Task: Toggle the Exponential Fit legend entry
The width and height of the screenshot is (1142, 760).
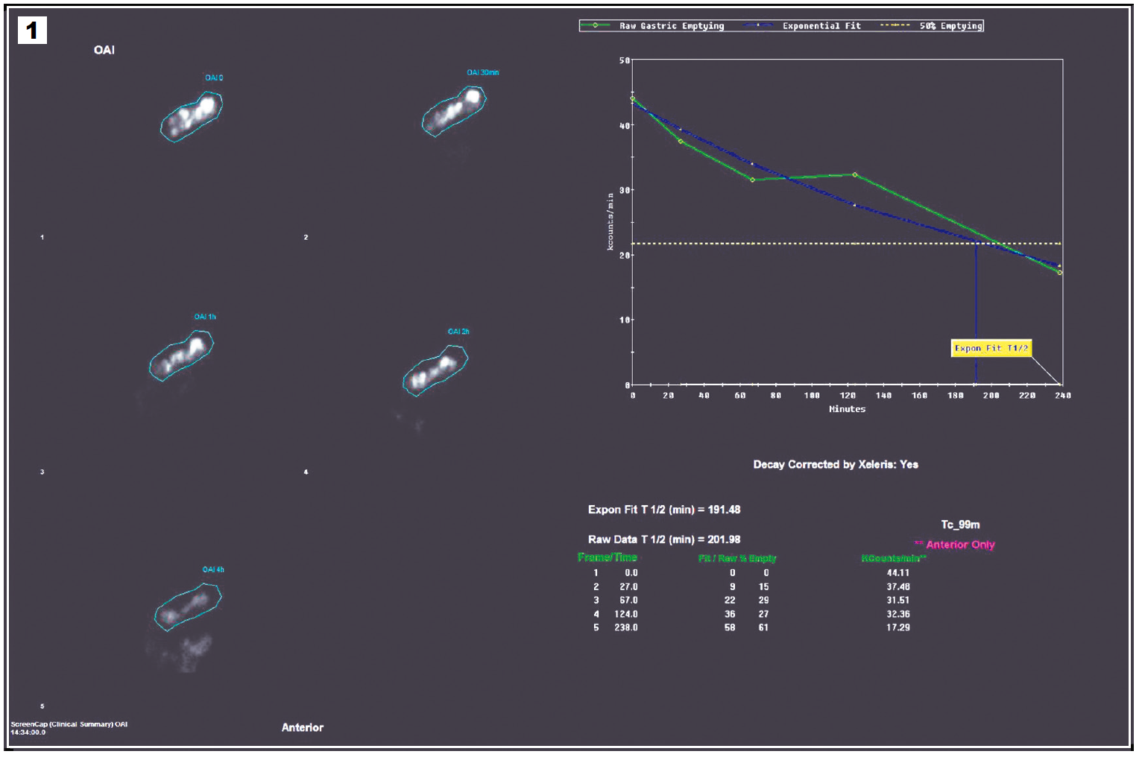Action: tap(804, 26)
